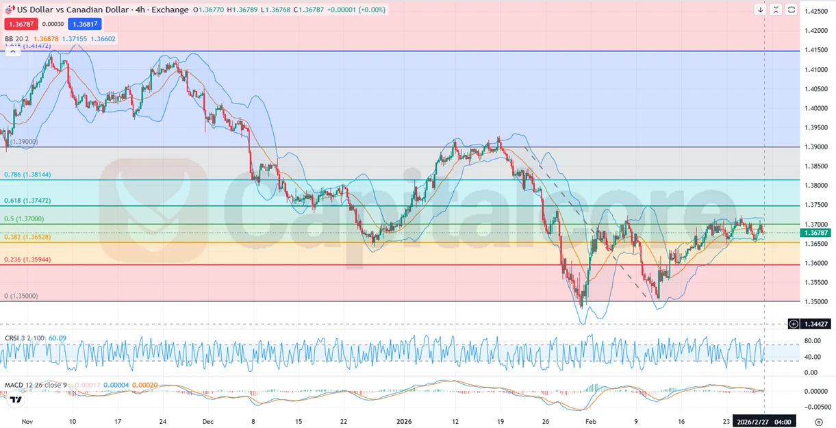Click the spread value 0.00030
This screenshot has height=428, width=836.
click(x=53, y=24)
